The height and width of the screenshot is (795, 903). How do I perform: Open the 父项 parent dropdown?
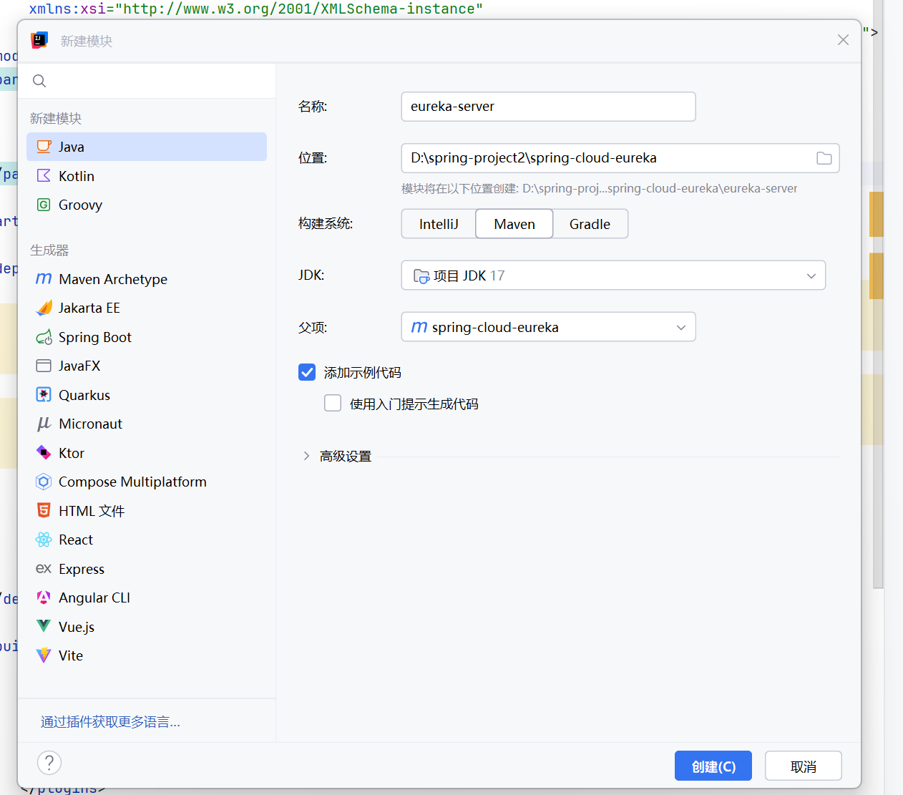(x=548, y=327)
